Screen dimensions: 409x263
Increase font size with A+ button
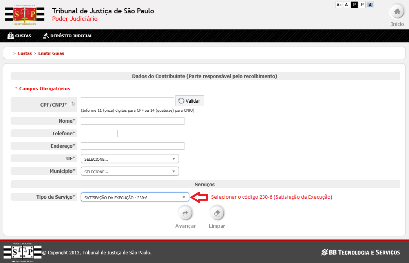pos(339,5)
